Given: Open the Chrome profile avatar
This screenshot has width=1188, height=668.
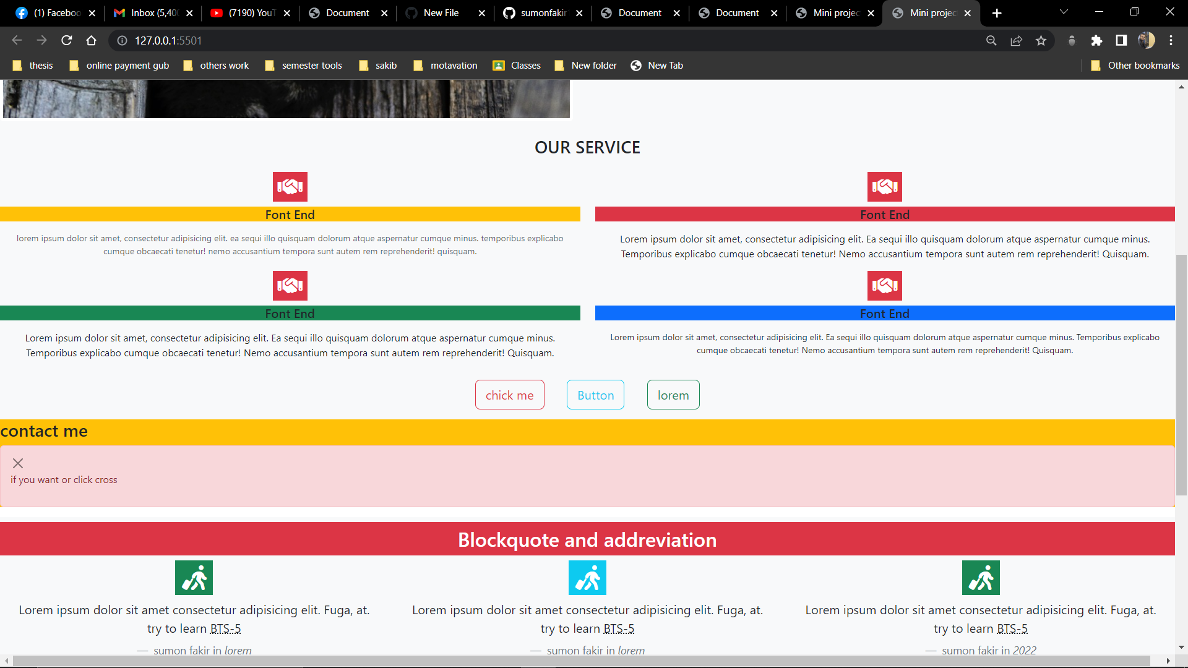Looking at the screenshot, I should pyautogui.click(x=1146, y=40).
